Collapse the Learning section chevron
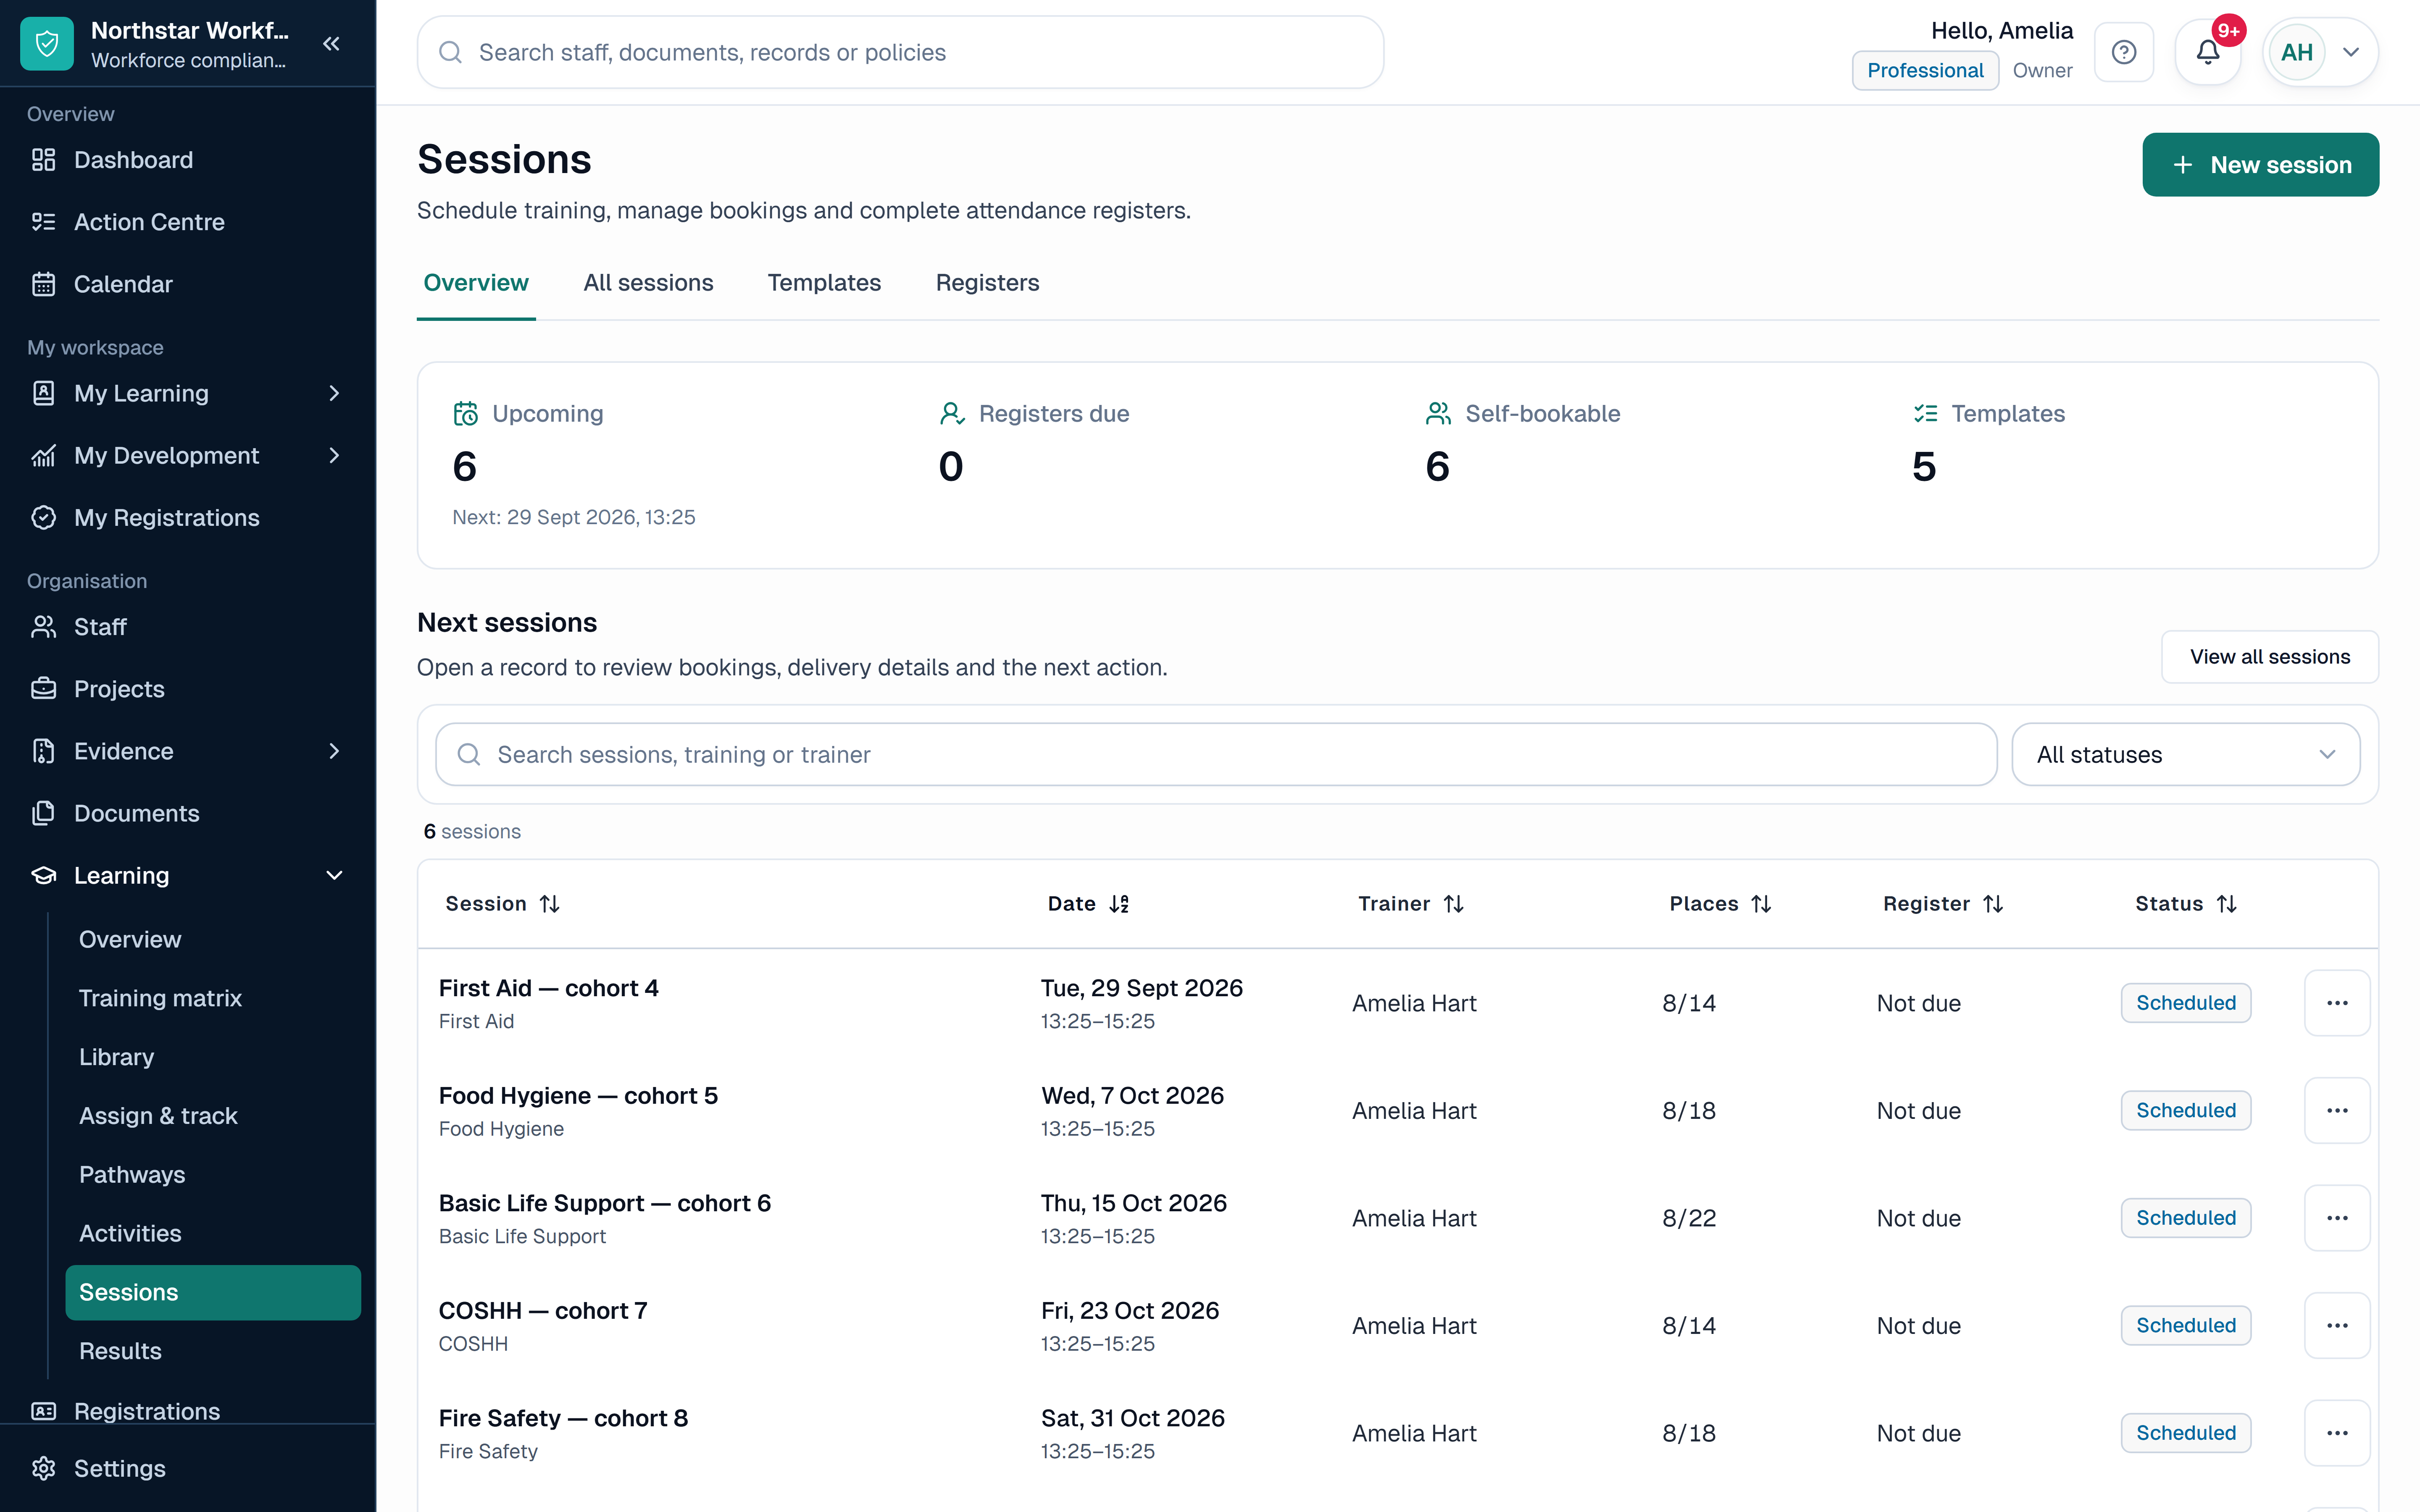Viewport: 2420px width, 1512px height. pos(334,875)
